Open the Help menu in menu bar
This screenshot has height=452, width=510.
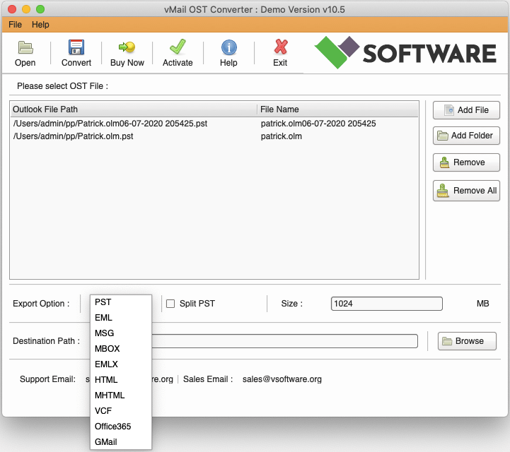click(40, 25)
